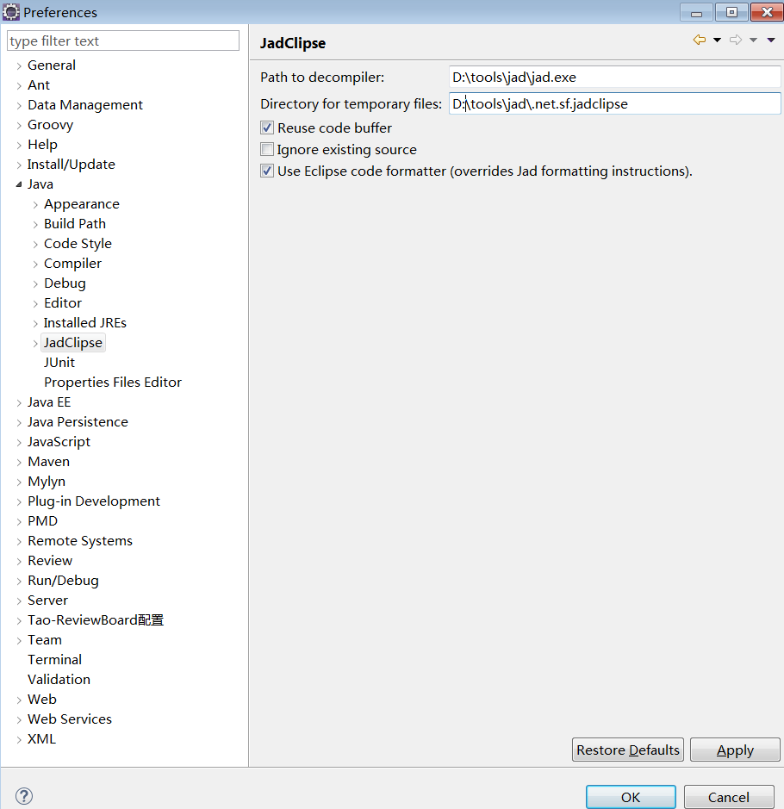Expand the Appearance subnode under Java
Image resolution: width=784 pixels, height=809 pixels.
click(x=35, y=205)
